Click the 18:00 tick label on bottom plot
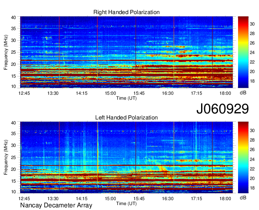This screenshot has width=259, height=210. click(x=225, y=198)
